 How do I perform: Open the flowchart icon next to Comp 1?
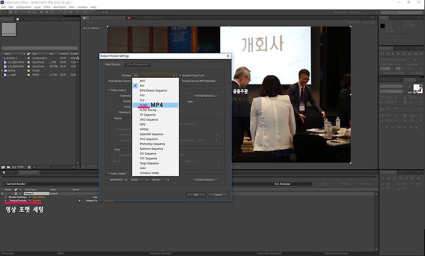pos(78,58)
